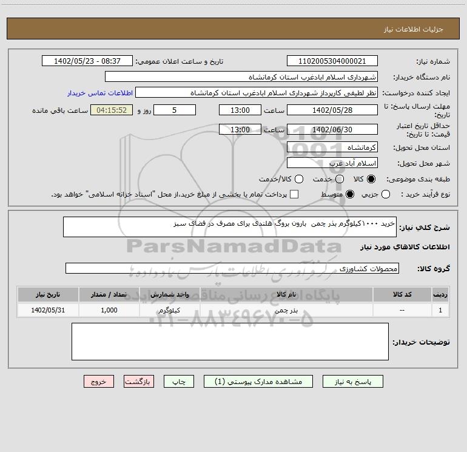
Task: Click the نام کالا column header
Action: [x=286, y=295]
